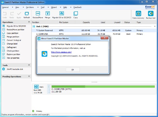This screenshot has width=158, height=117.
Task: Select the System Reserved partition row
Action: 94,30
